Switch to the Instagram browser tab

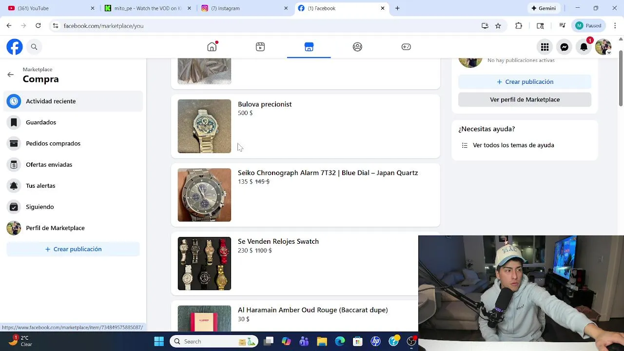(244, 8)
